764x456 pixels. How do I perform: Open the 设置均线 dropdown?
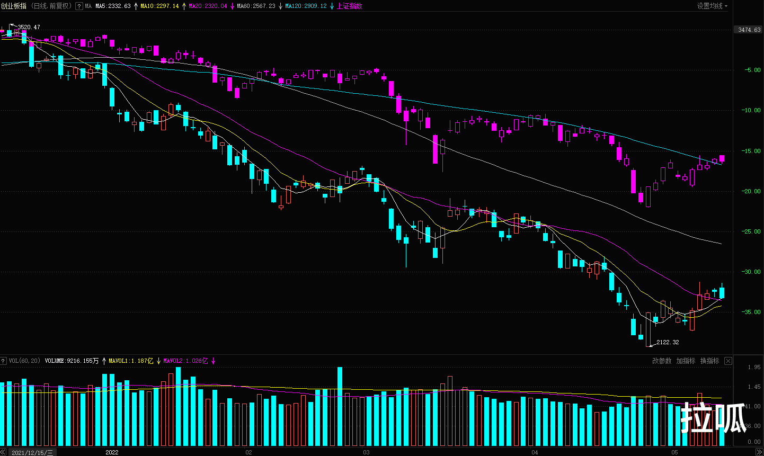point(712,6)
